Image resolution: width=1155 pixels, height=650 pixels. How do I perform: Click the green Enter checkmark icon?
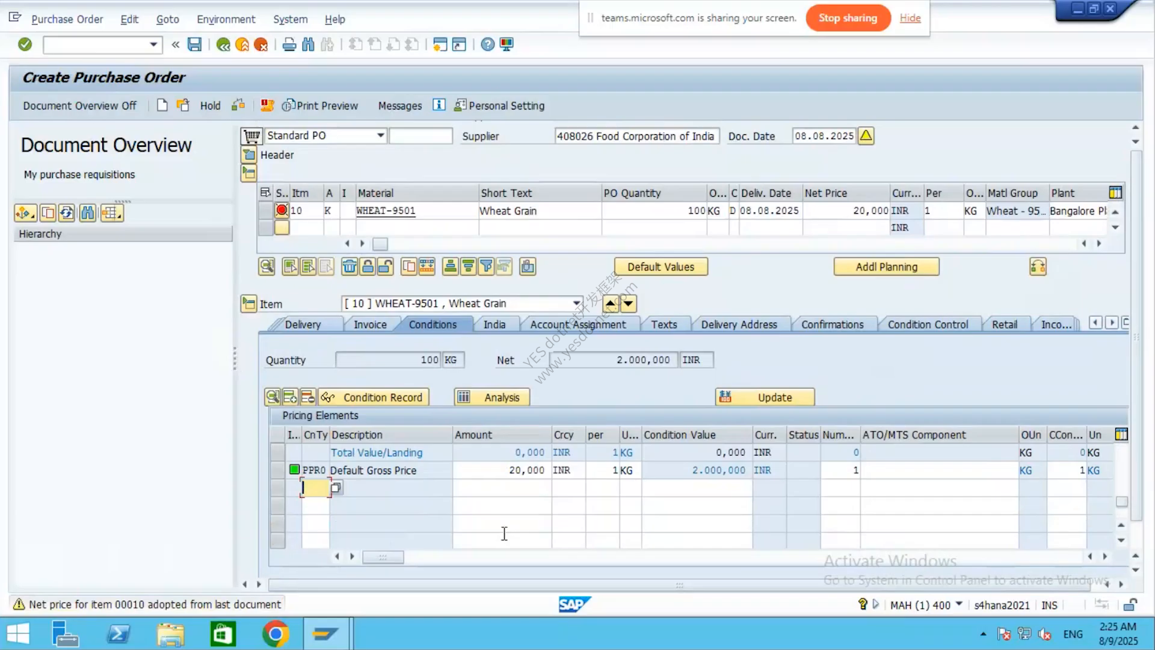point(25,45)
